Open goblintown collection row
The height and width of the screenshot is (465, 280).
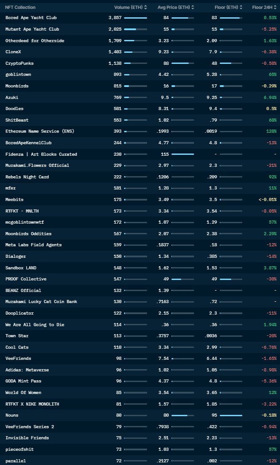[140, 75]
